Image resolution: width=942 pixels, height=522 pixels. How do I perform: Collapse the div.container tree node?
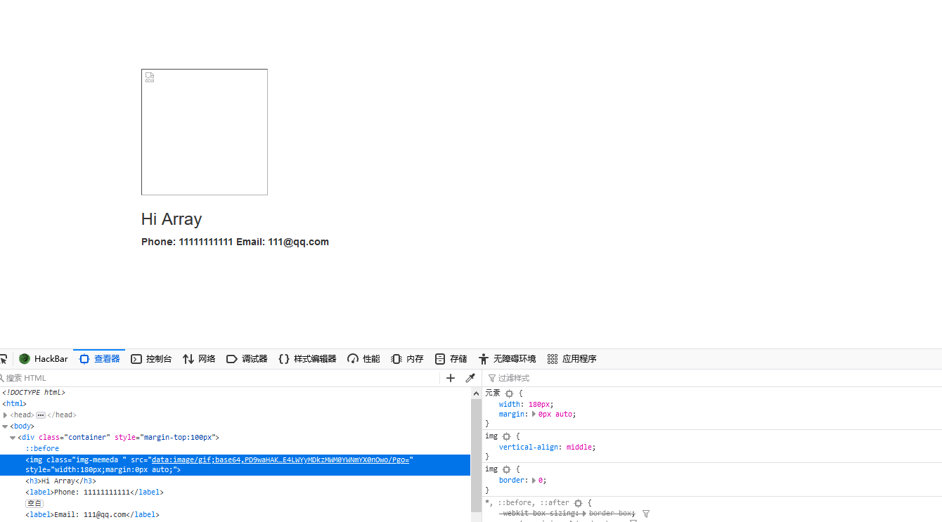point(13,437)
